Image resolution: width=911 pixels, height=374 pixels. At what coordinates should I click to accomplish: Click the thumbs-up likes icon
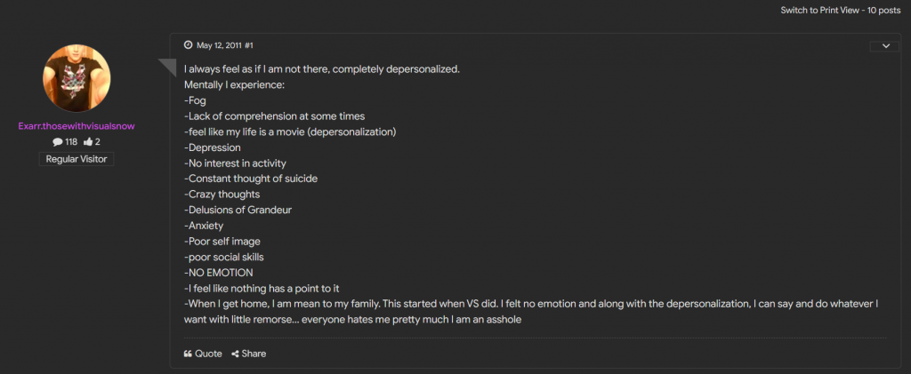[87, 142]
